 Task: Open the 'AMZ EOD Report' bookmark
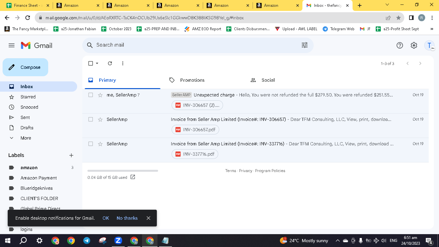click(203, 29)
